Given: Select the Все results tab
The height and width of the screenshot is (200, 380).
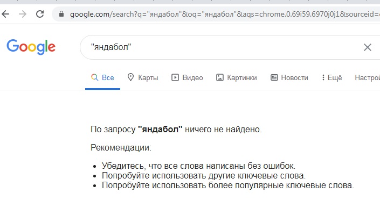Looking at the screenshot, I should pos(102,77).
